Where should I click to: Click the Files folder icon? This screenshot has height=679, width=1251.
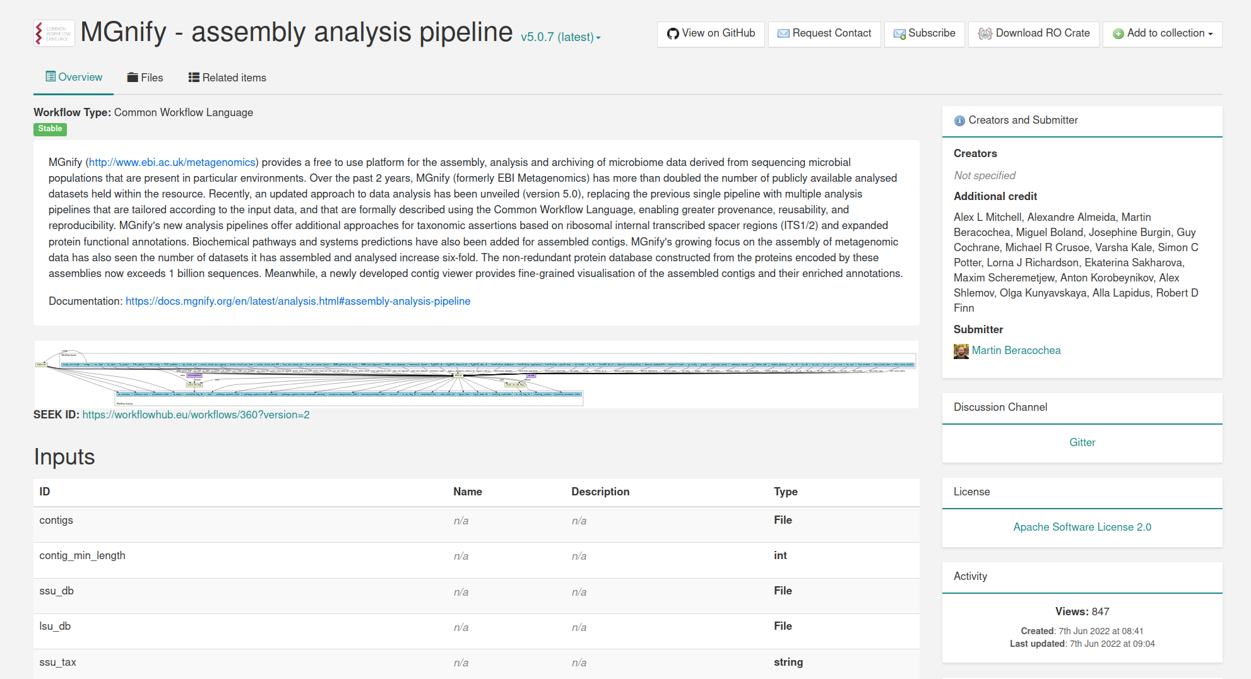(x=133, y=78)
